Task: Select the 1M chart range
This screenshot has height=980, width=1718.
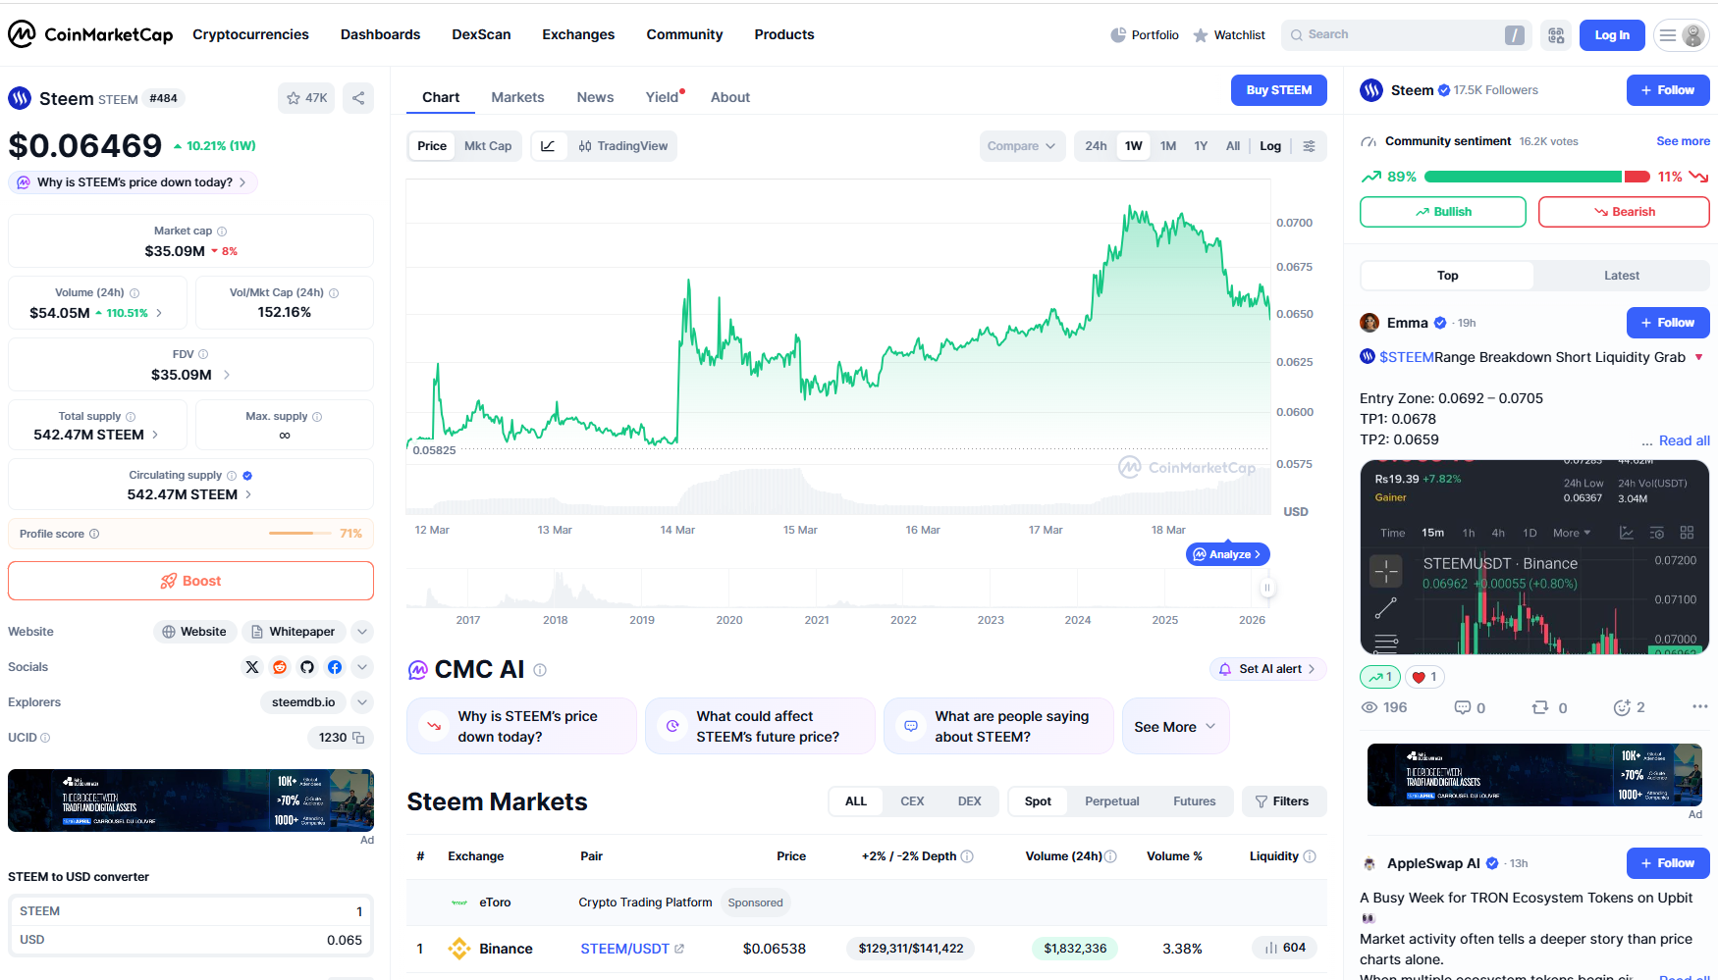Action: (1168, 146)
